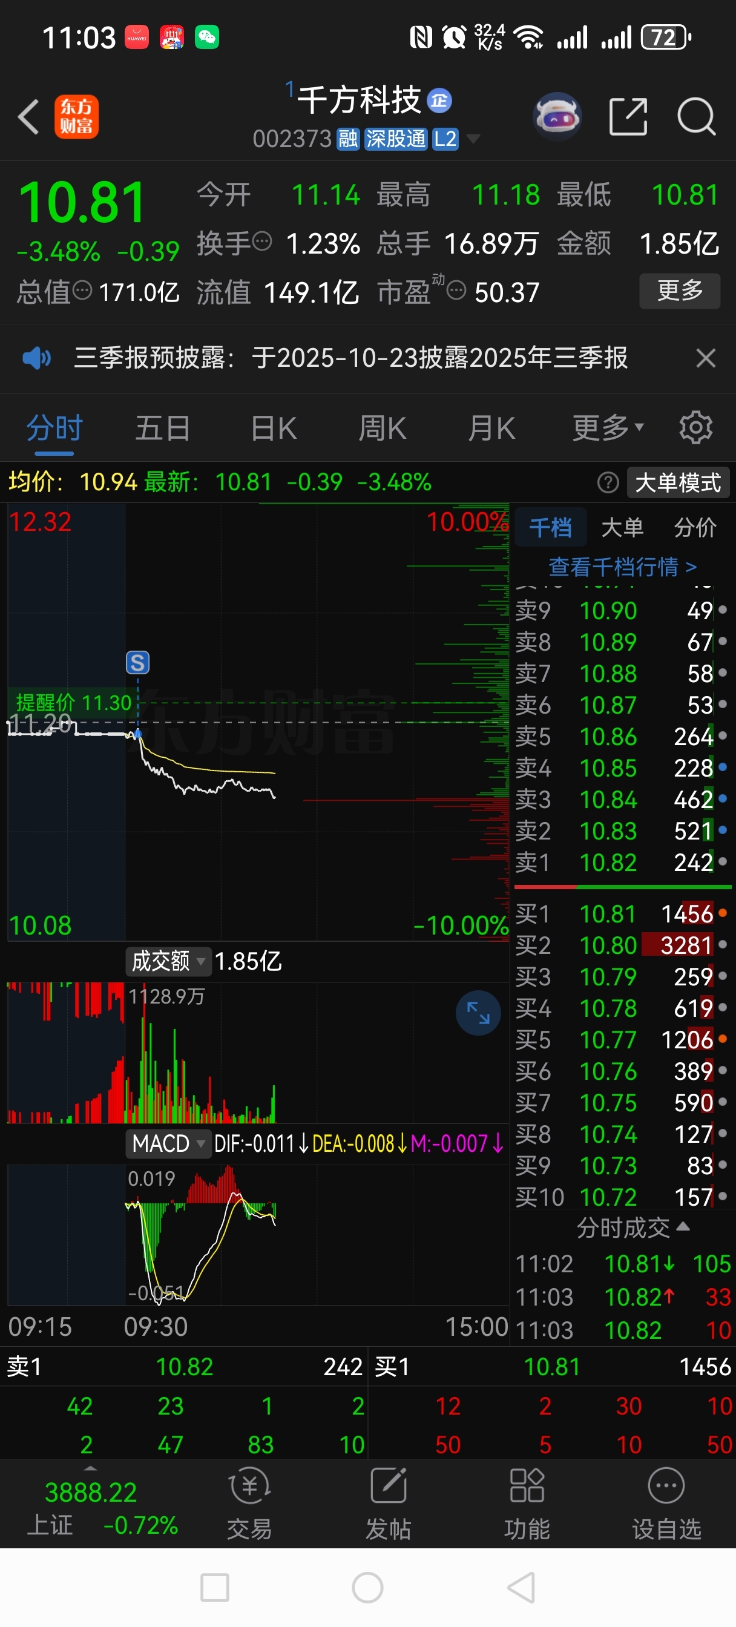Image resolution: width=736 pixels, height=1627 pixels.
Task: Toggle 大单模式 mode
Action: (x=678, y=482)
